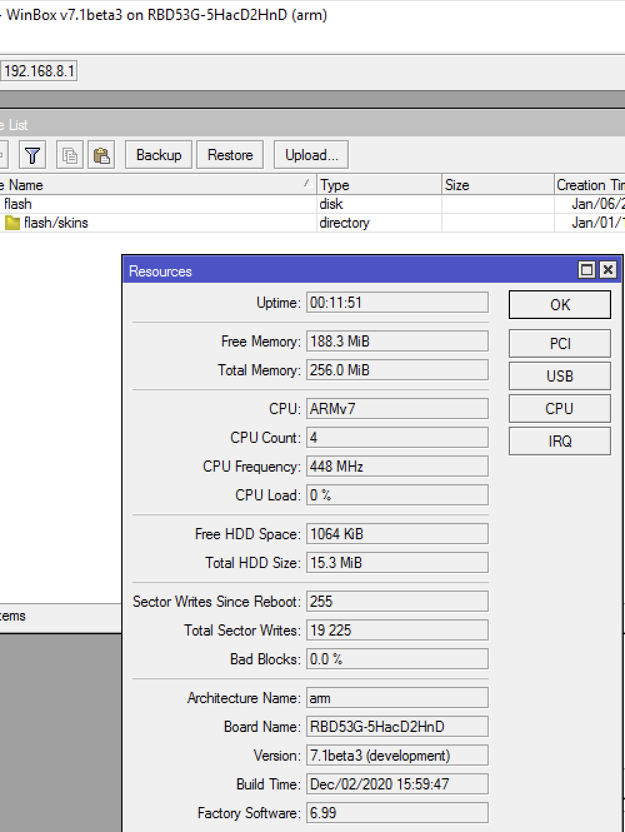Open the IRQ settings
The width and height of the screenshot is (625, 832).
coord(560,441)
